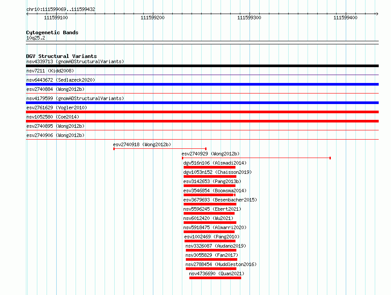This screenshot has width=391, height=295.
Task: Click the red bar of dgv1053n152
Action: coord(210,176)
